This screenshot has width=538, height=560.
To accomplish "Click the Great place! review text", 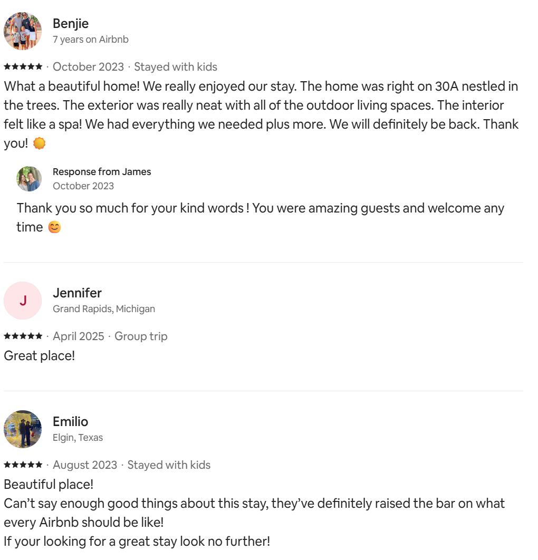I will tap(40, 356).
